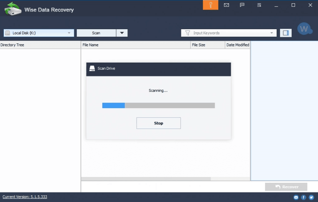318x202 pixels.
Task: Open the Facebook icon in status bar
Action: click(x=304, y=197)
